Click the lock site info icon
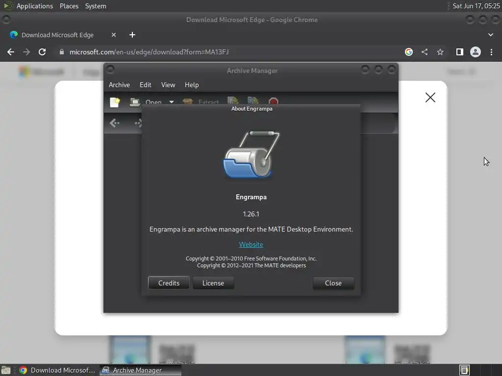The height and width of the screenshot is (376, 502). [x=62, y=52]
